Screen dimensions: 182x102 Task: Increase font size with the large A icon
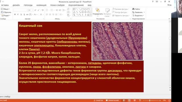click(x=35, y=10)
